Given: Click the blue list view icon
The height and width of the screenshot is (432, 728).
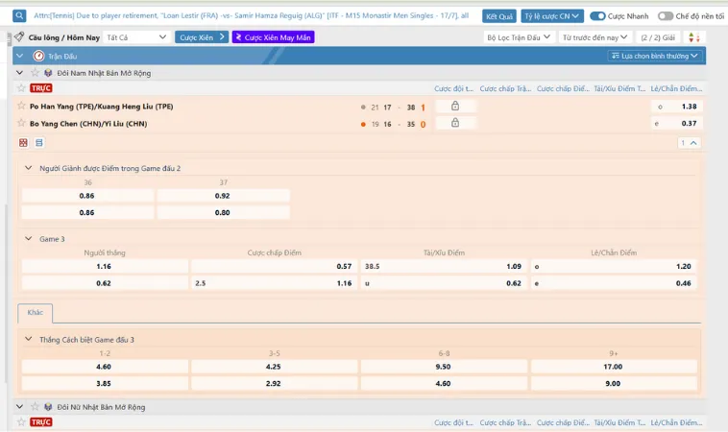Looking at the screenshot, I should click(39, 143).
